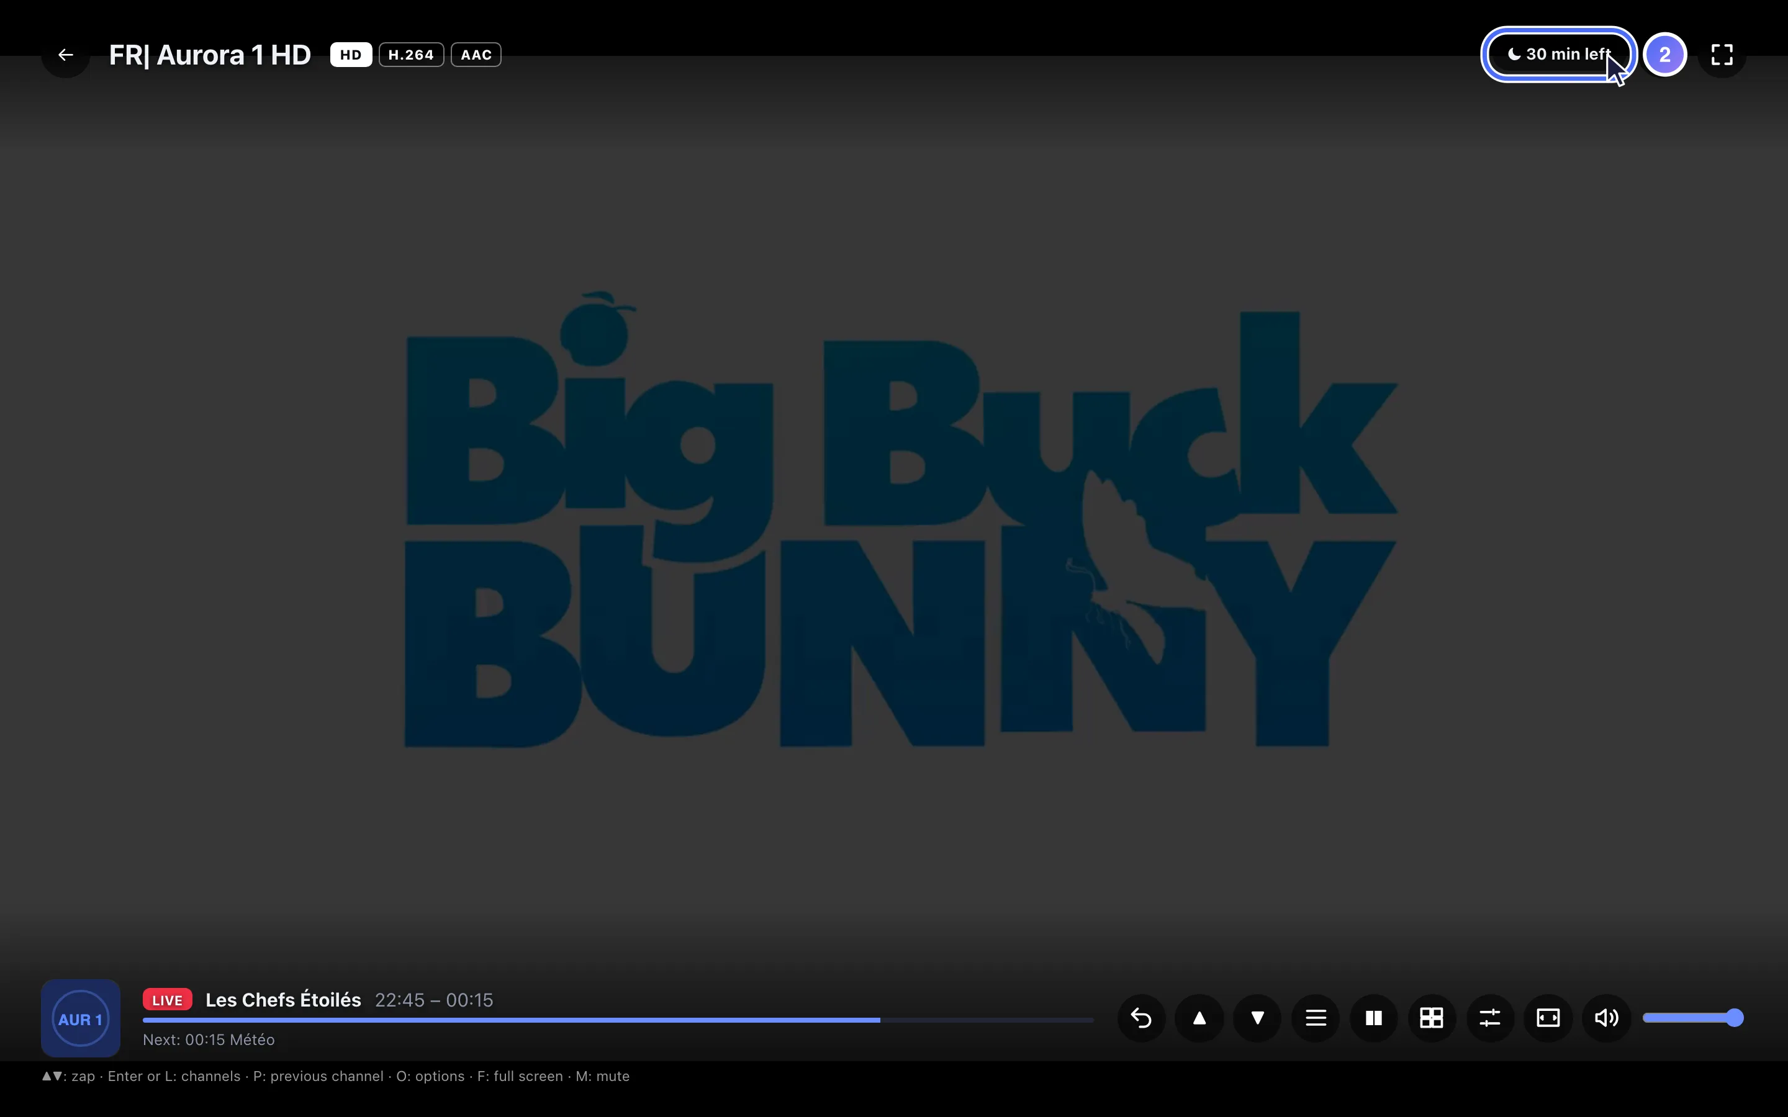
Task: Change the aspect ratio fit mode
Action: 1548,1018
